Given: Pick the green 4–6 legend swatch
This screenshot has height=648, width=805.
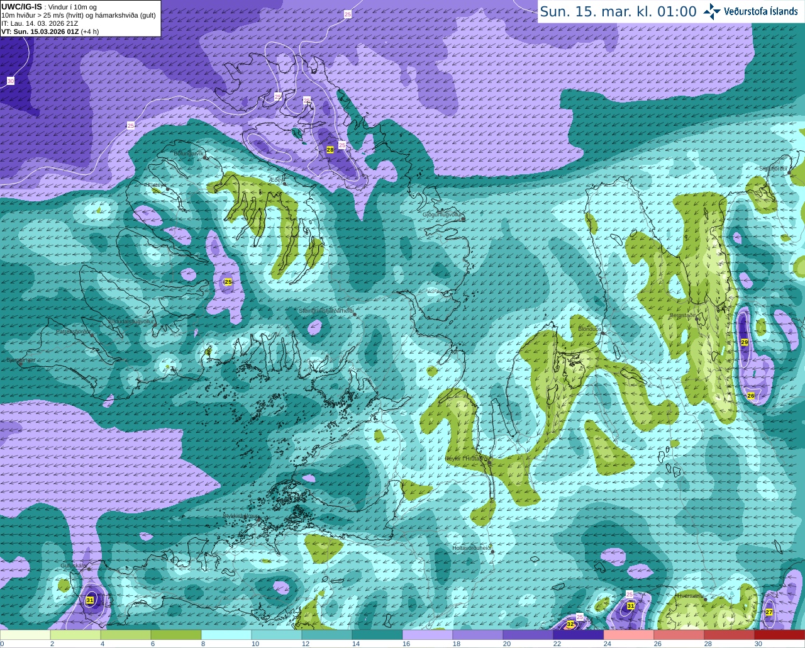Looking at the screenshot, I should [x=126, y=635].
